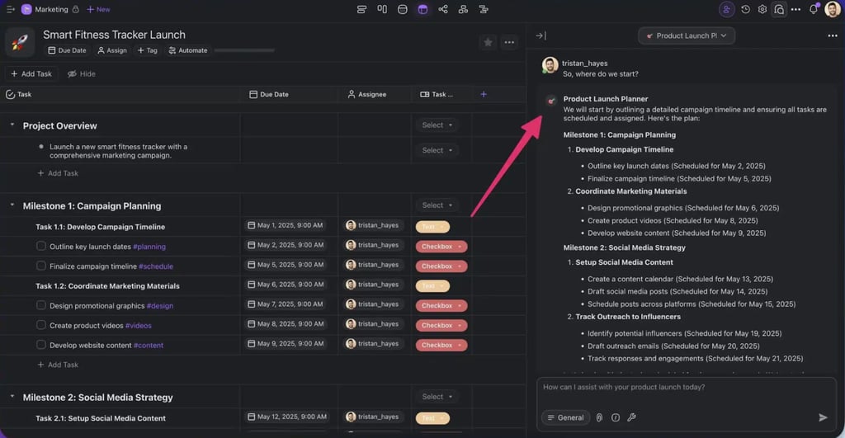Click the lock icon beside Marketing
845x438 pixels.
click(x=75, y=9)
